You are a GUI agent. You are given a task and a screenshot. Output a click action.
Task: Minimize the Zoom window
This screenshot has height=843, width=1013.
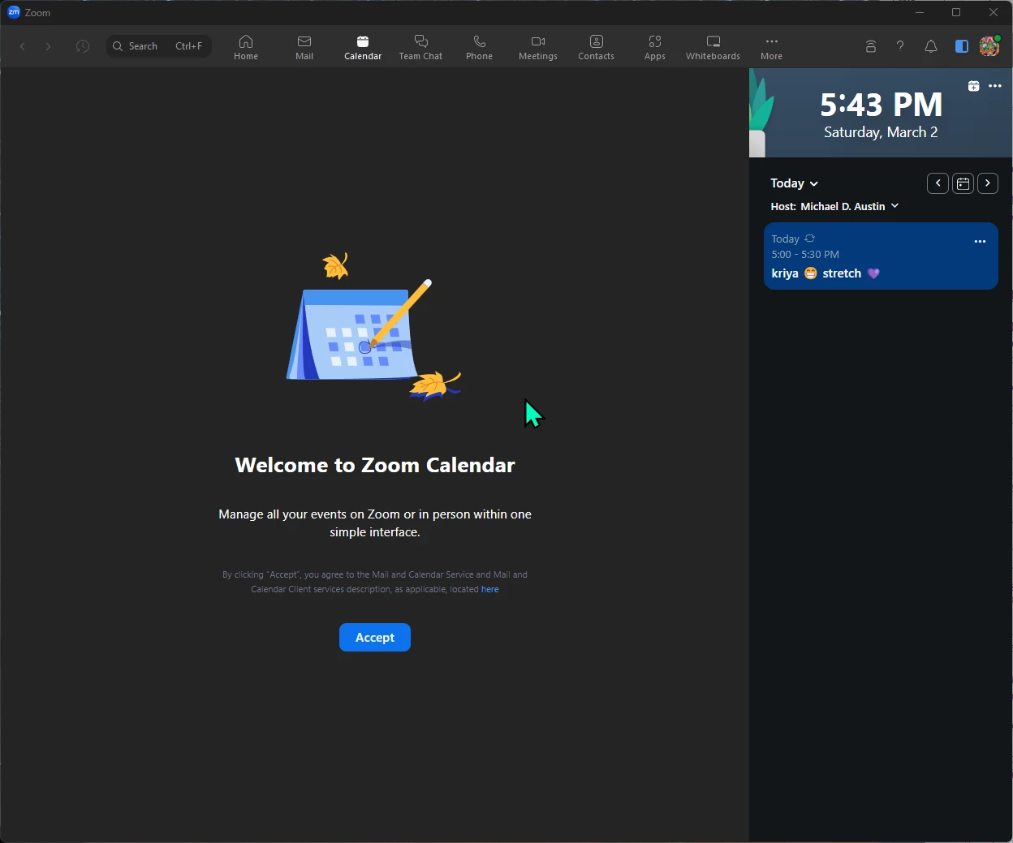coord(920,12)
